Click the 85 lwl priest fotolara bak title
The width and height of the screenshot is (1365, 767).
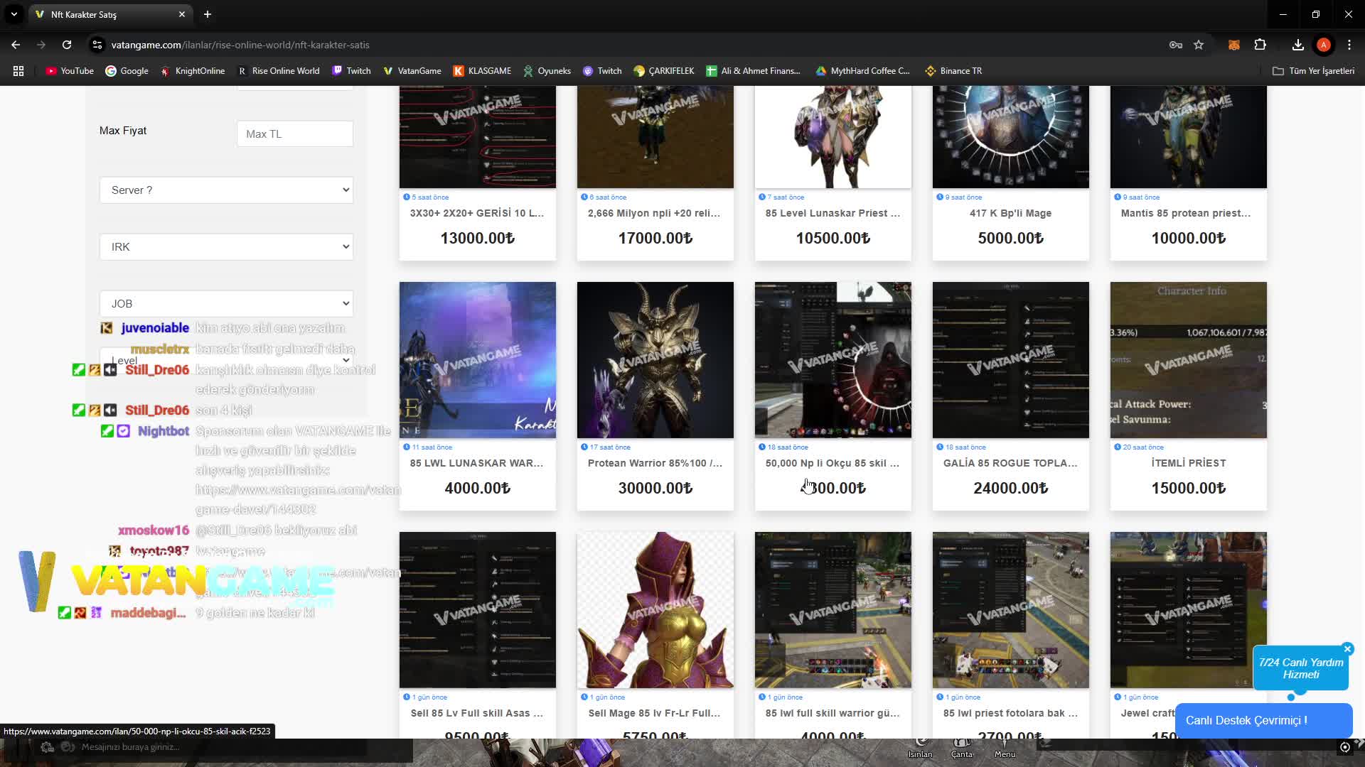tap(1010, 713)
